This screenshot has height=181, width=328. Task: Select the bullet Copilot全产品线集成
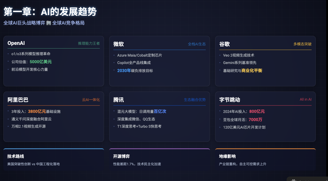(134, 63)
